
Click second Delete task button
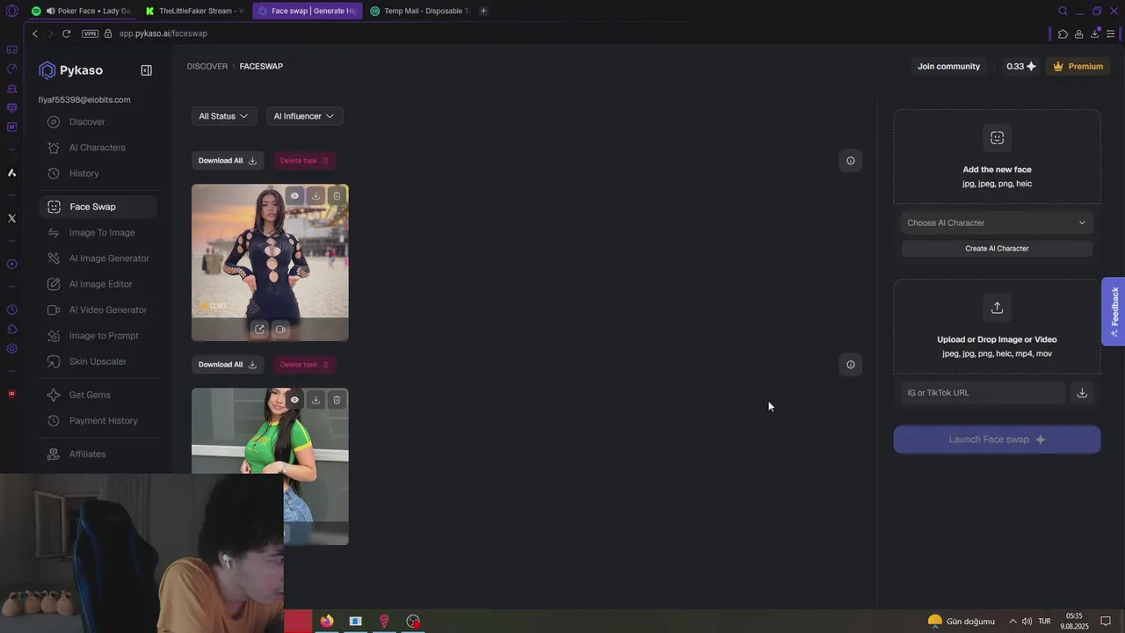pos(304,365)
